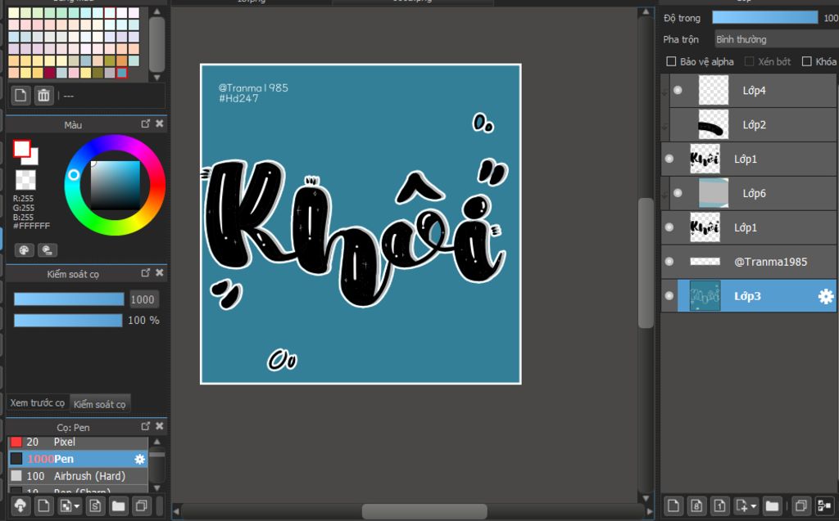Add a new swatch to the palette
Screen dimensions: 839x521
pyautogui.click(x=20, y=96)
